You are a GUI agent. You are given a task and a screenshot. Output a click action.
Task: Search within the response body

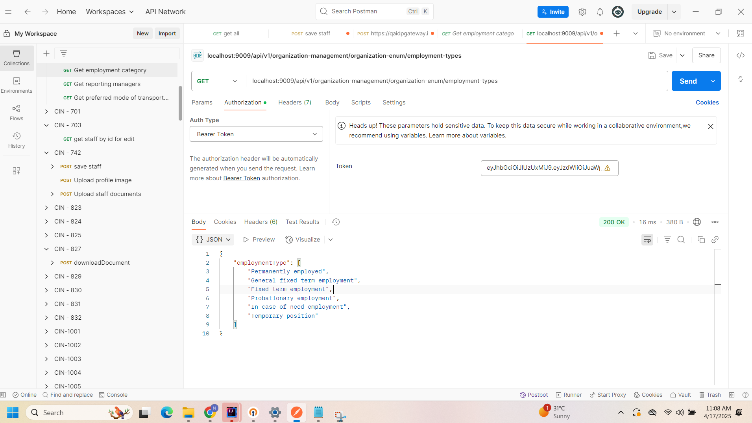pyautogui.click(x=681, y=240)
